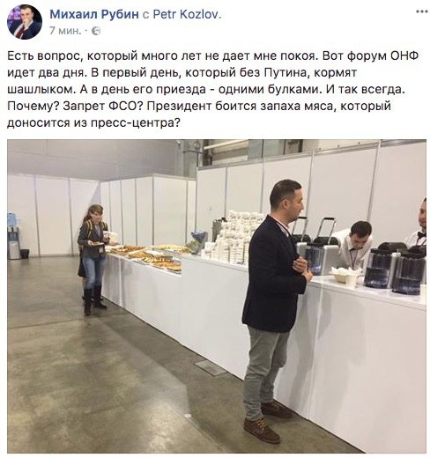
Task: Click the black beverage dispensers on counter
Action: (x=394, y=269)
